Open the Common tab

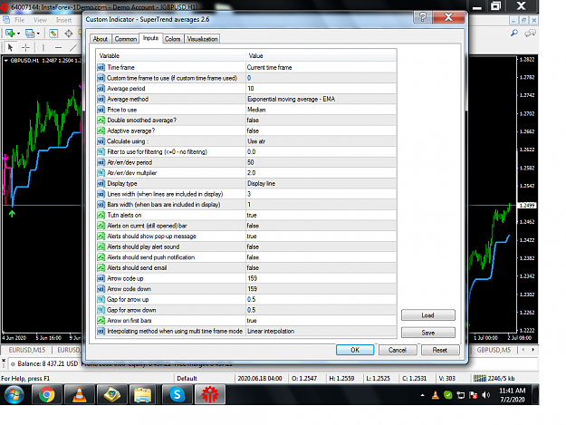[x=125, y=39]
